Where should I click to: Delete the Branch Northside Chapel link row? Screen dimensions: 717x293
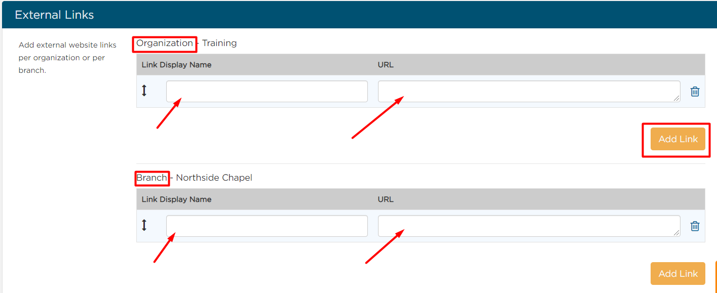click(x=695, y=226)
